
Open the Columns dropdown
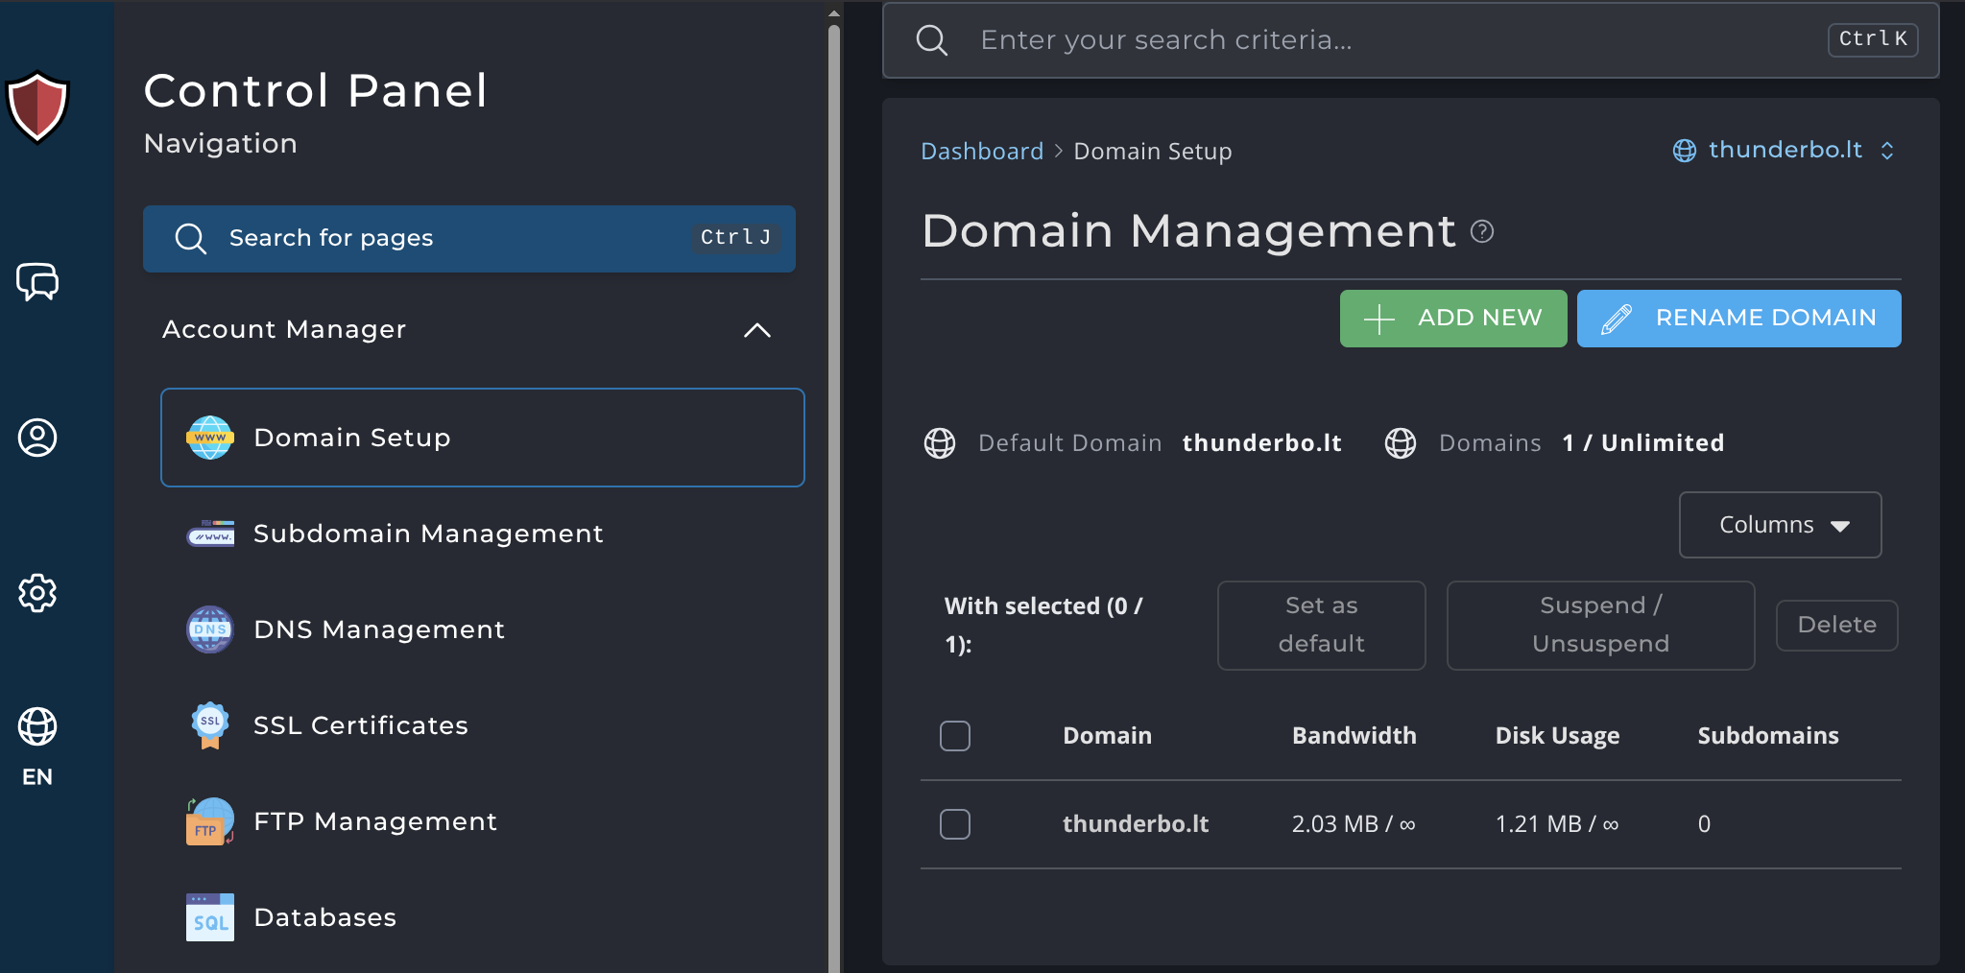pos(1780,525)
